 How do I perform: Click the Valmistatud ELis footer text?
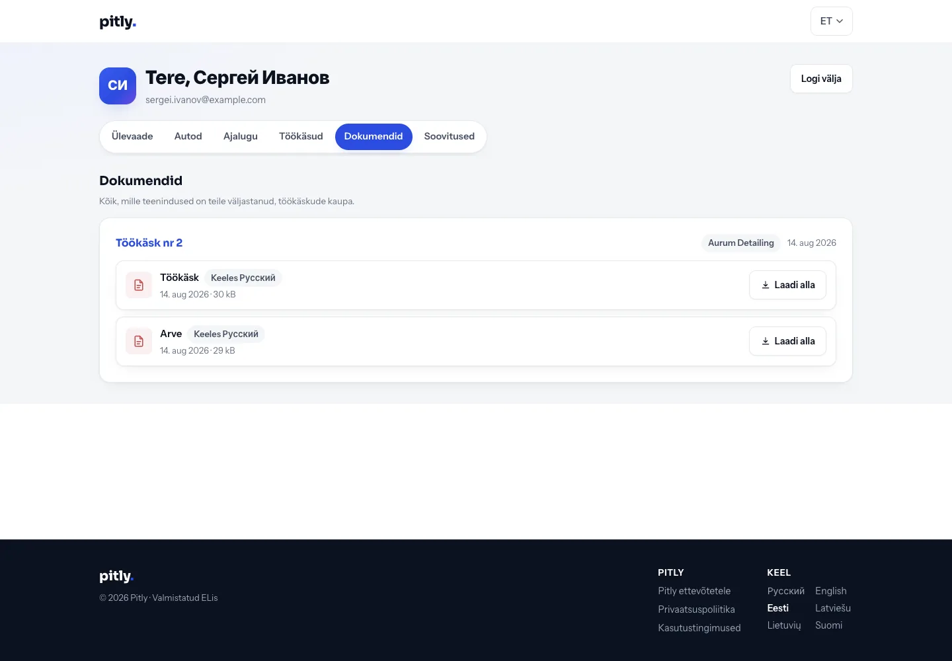185,598
